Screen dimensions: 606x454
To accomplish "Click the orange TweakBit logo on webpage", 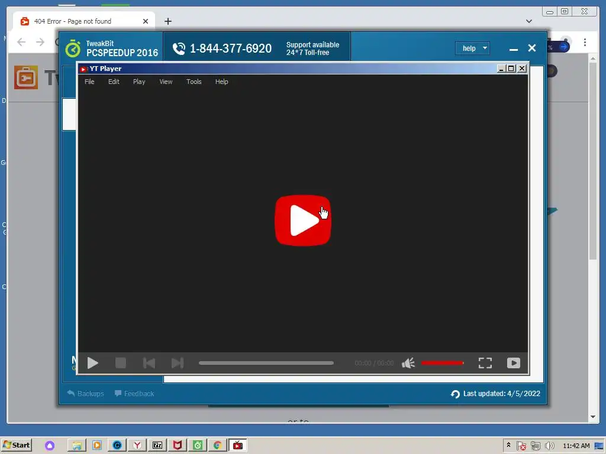I will click(x=26, y=77).
